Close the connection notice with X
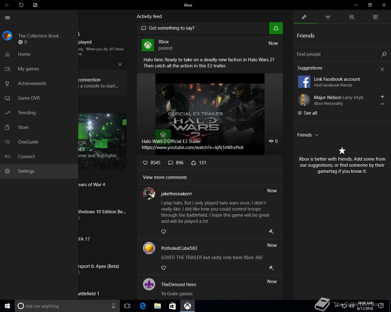Screen dimensions: 391x312 [x=120, y=64]
